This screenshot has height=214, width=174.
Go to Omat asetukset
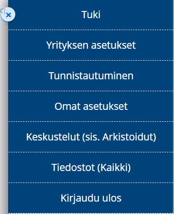[91, 107]
